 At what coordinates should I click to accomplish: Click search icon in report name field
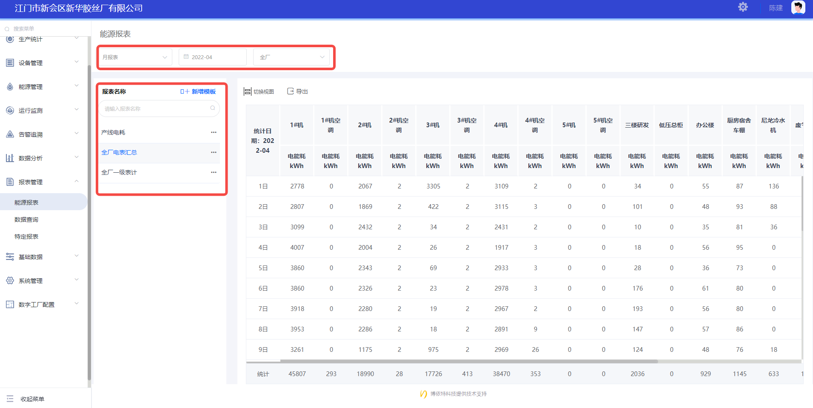tap(213, 108)
